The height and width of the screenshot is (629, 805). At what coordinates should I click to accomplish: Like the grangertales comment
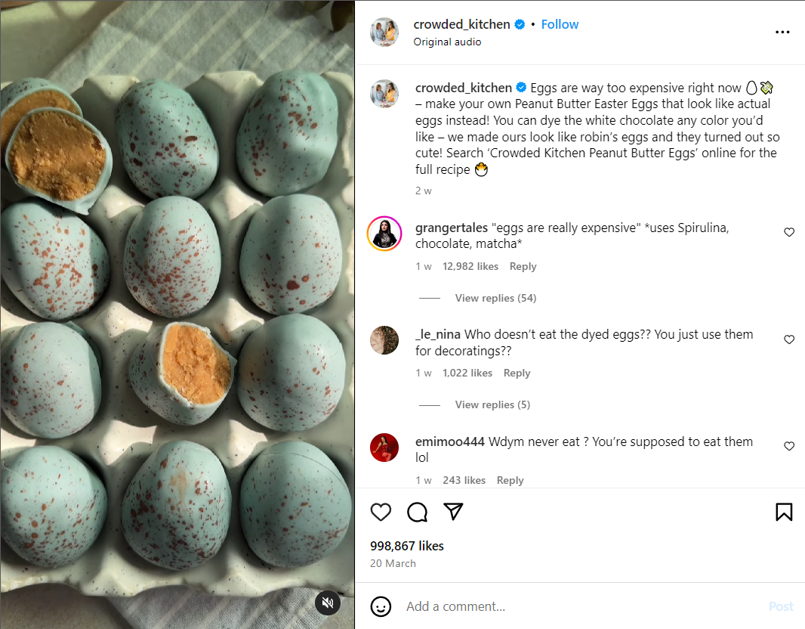[789, 232]
